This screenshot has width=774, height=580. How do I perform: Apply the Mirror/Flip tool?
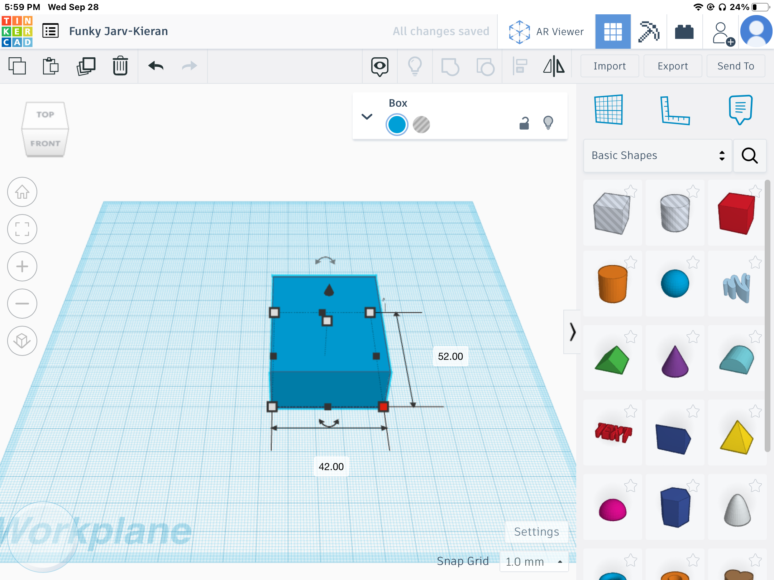[554, 66]
